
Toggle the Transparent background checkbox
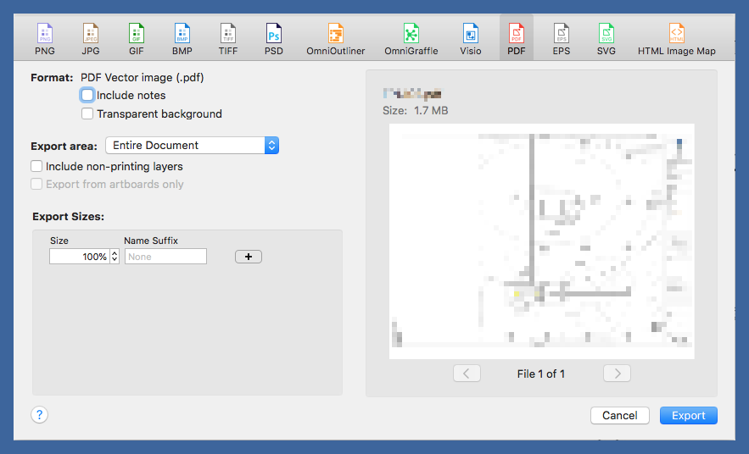(x=87, y=113)
